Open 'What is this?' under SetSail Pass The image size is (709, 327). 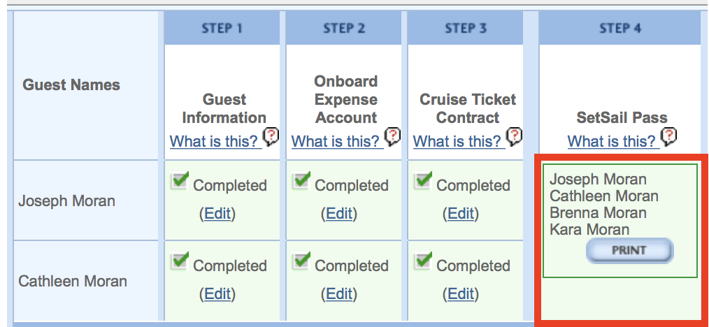click(x=613, y=141)
